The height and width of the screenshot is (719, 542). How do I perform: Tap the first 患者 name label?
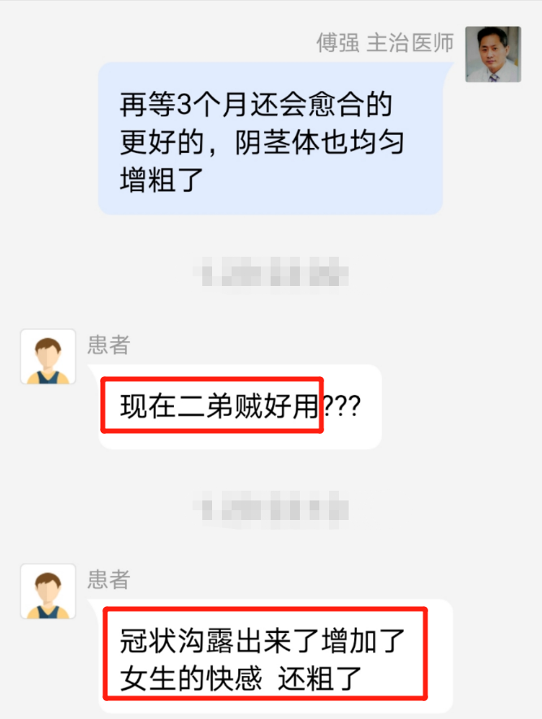pyautogui.click(x=109, y=344)
